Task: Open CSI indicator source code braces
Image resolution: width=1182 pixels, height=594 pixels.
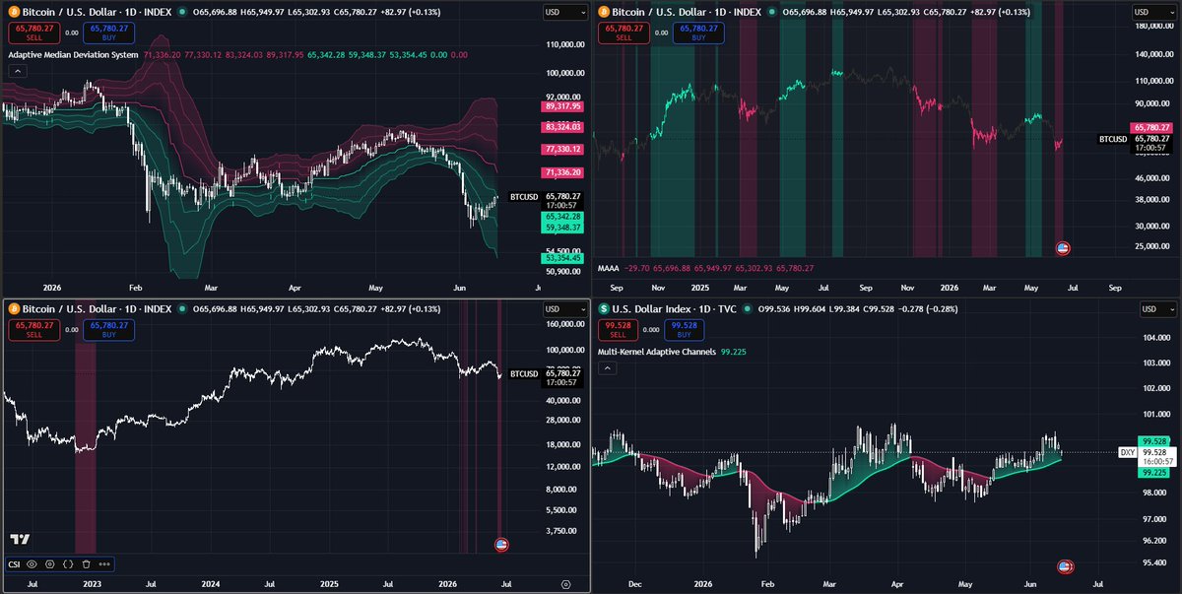Action: [68, 563]
